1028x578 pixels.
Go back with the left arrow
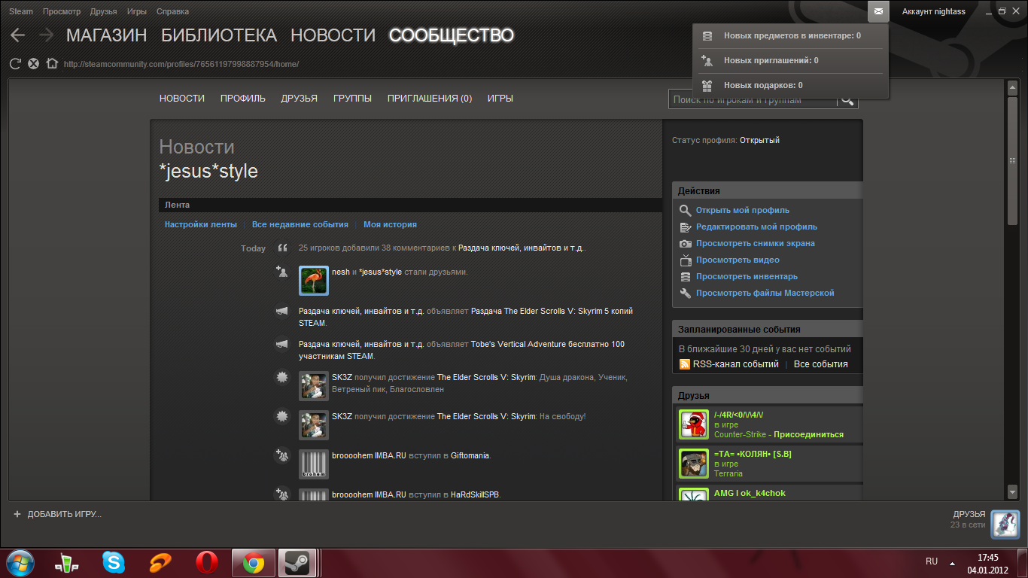tap(18, 35)
